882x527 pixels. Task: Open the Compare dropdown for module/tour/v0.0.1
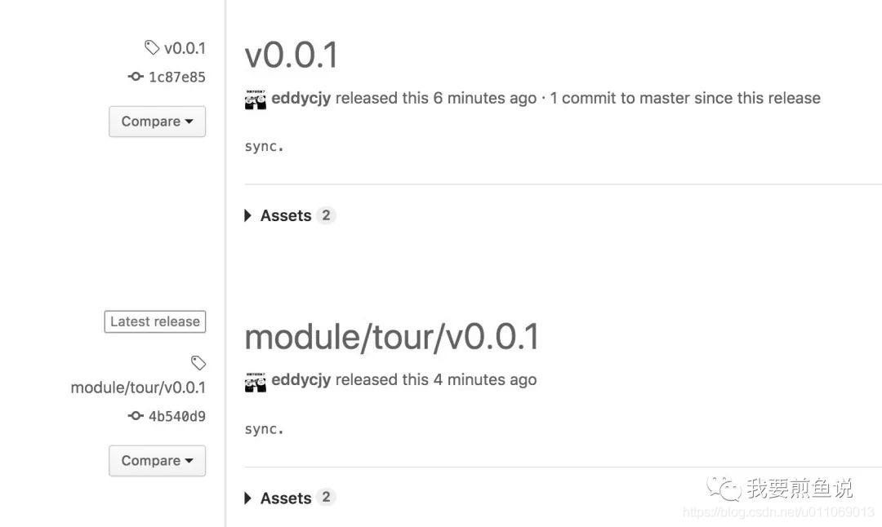157,461
